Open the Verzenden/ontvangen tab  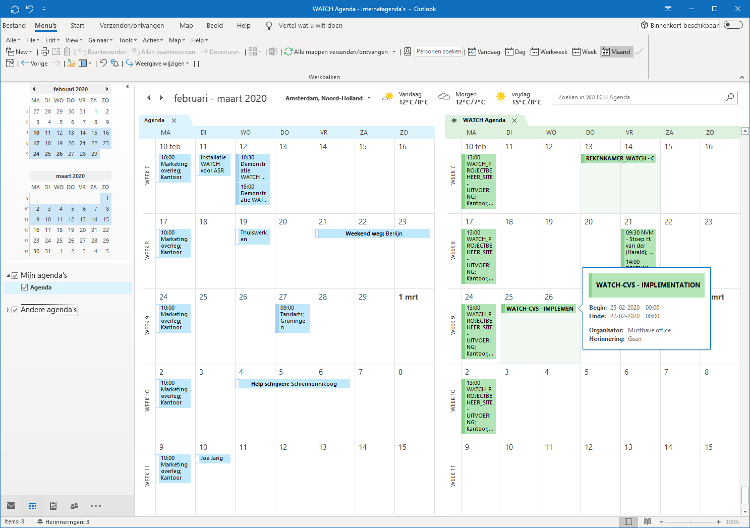tap(132, 25)
